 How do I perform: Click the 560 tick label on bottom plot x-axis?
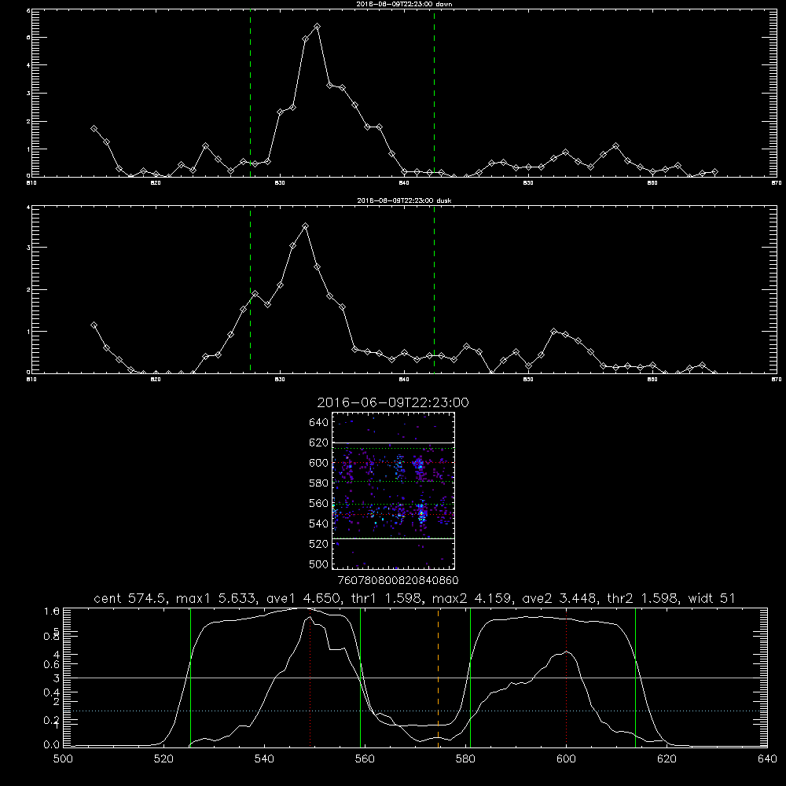point(365,759)
